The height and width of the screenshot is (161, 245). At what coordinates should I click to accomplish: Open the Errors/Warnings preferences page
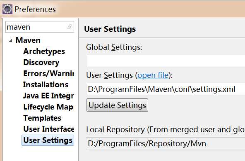[48, 74]
